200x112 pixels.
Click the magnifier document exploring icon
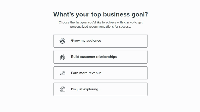(62, 89)
